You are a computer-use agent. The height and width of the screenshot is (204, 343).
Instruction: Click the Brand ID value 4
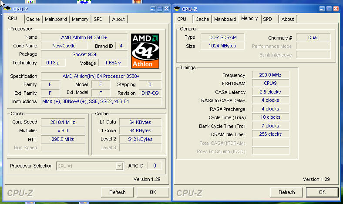point(121,46)
